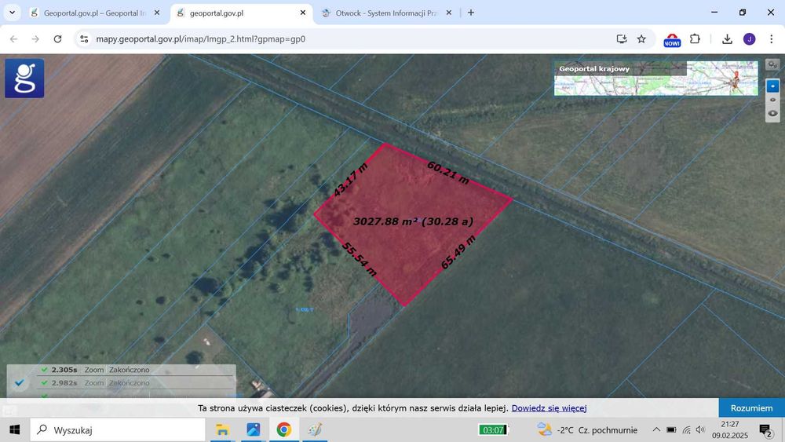
Task: Click the install app icon in address bar
Action: (622, 38)
